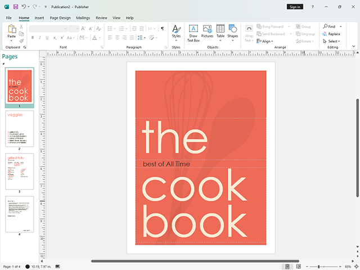Toggle Align Text Left
Image resolution: width=360 pixels, height=270 pixels.
click(110, 38)
